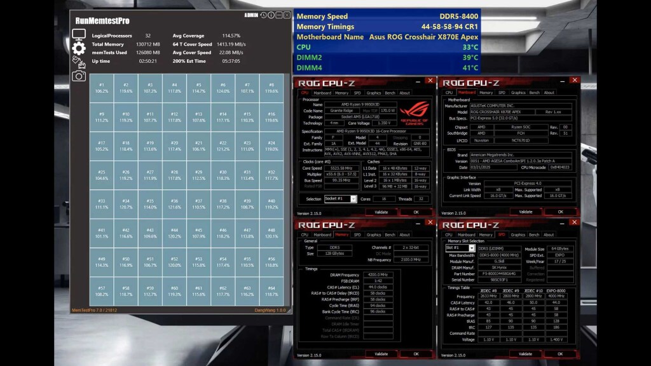651x366 pixels.
Task: Click the ROG Republic of Gamers logo
Action: 414,113
